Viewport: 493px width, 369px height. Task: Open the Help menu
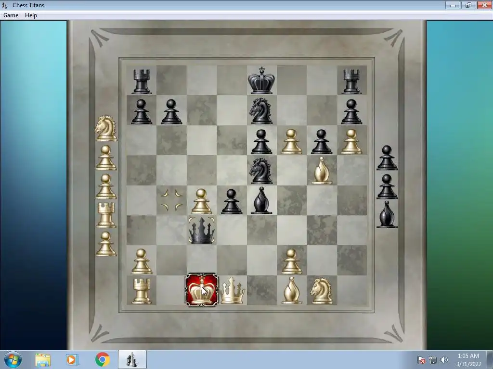(31, 15)
